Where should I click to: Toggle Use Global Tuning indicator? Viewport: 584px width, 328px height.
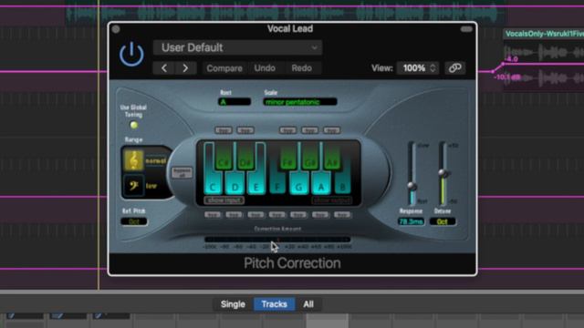pyautogui.click(x=134, y=126)
